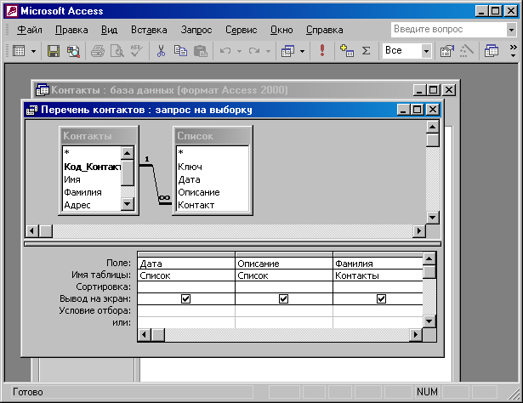Open the Окно menu

coord(281,30)
